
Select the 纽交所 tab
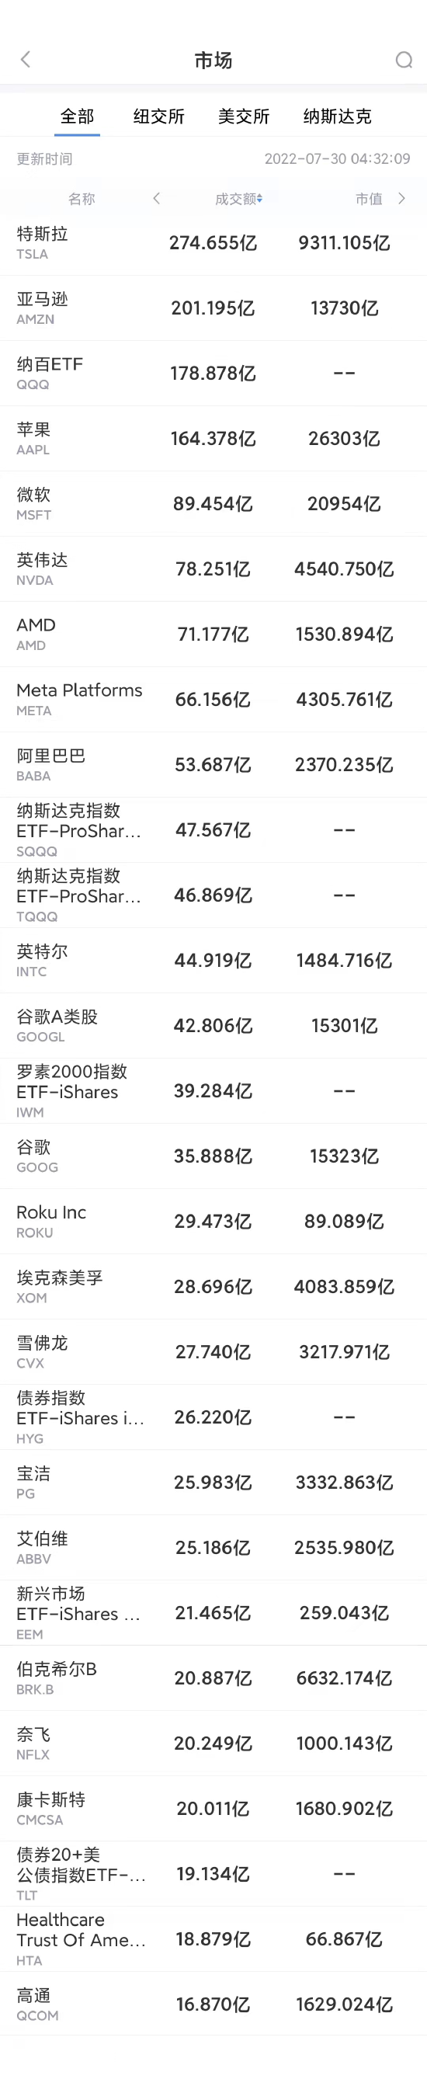tap(159, 116)
